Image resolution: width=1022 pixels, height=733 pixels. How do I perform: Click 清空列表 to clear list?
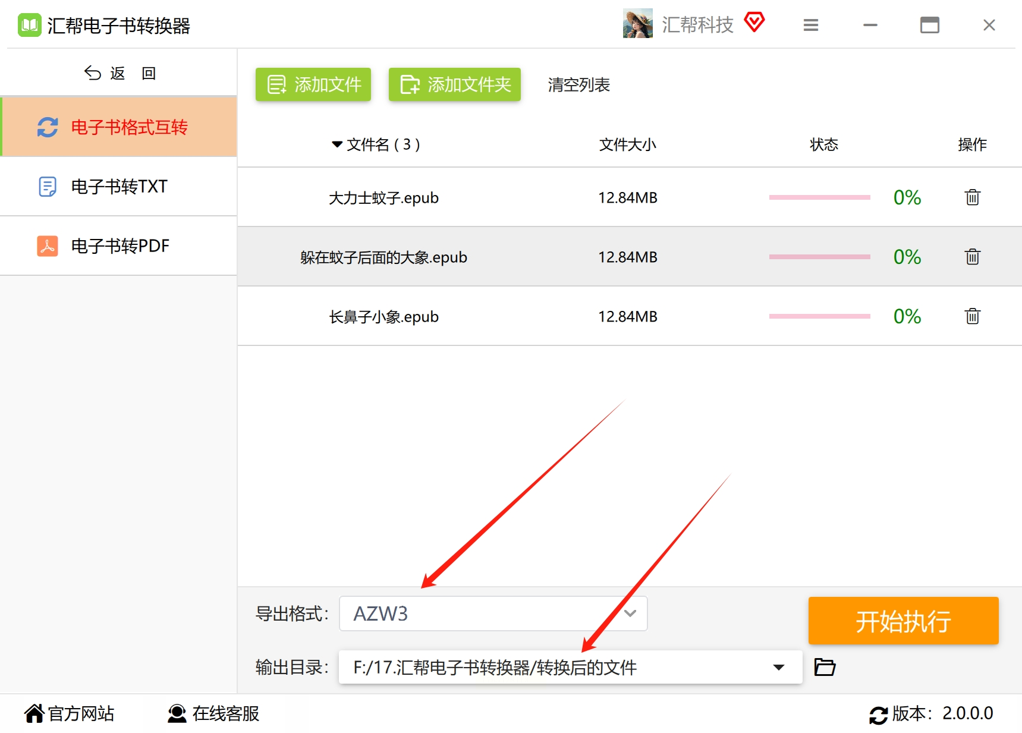(x=579, y=85)
